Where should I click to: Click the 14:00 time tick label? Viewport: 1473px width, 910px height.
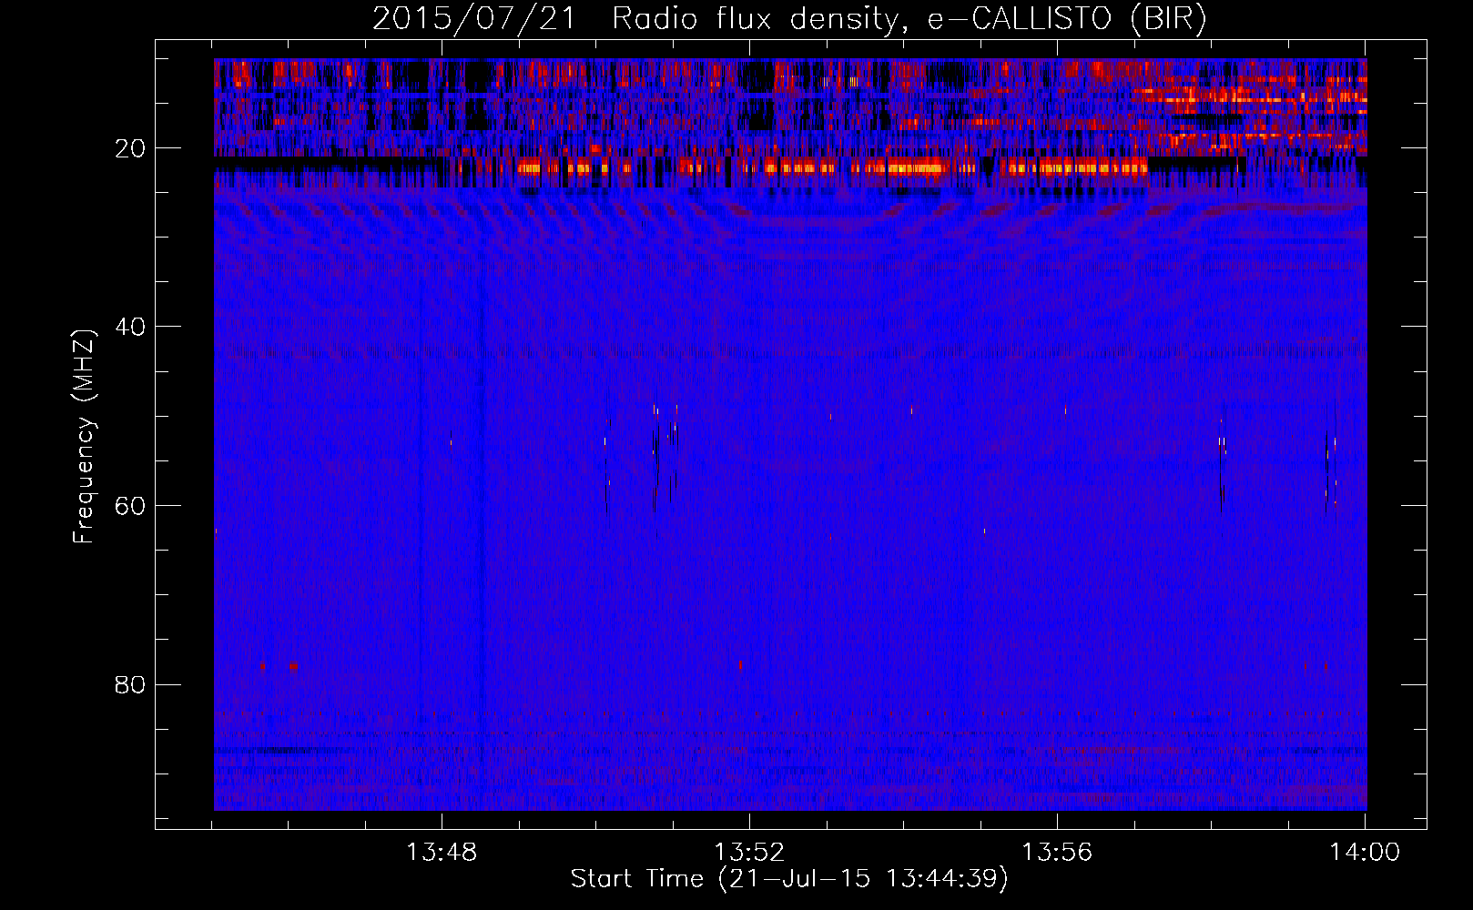click(1365, 853)
